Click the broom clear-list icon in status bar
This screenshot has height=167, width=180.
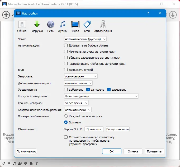3,163
